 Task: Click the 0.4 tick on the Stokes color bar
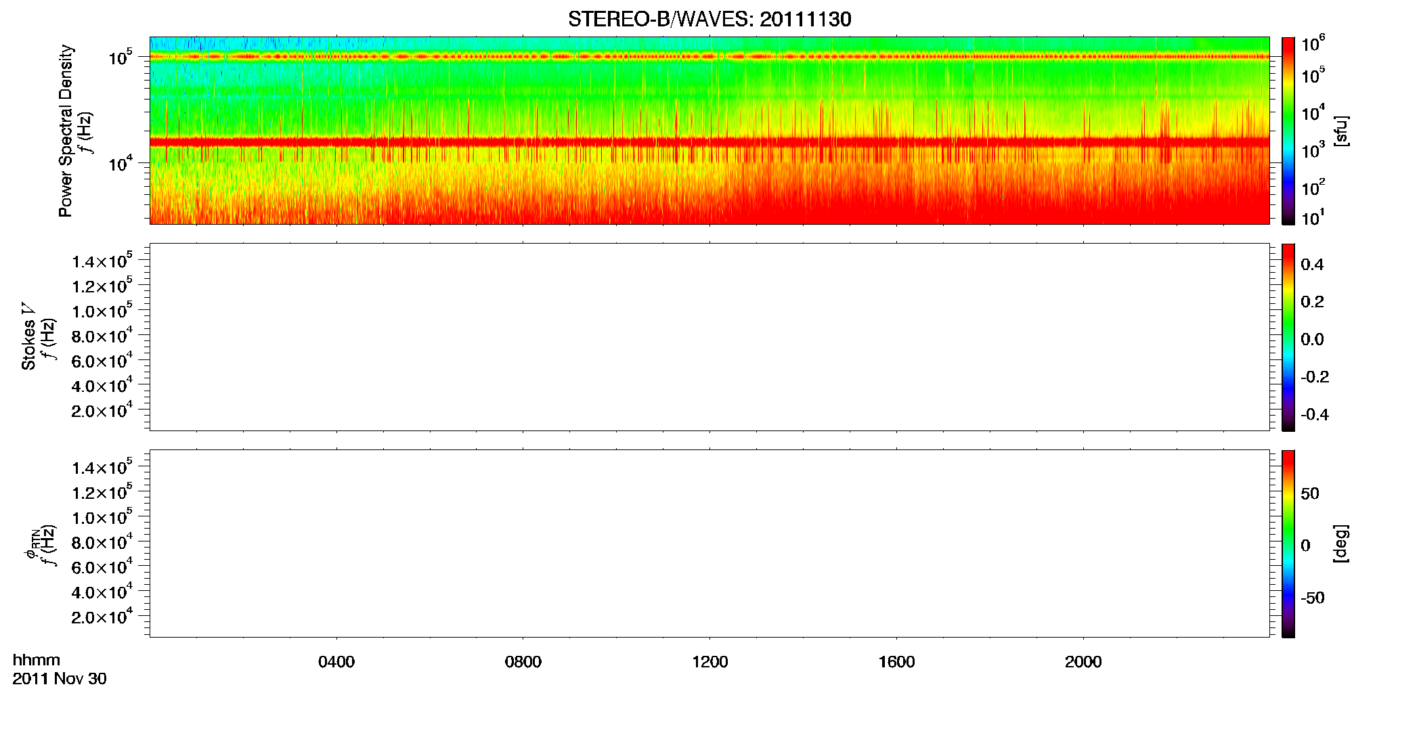[1312, 265]
